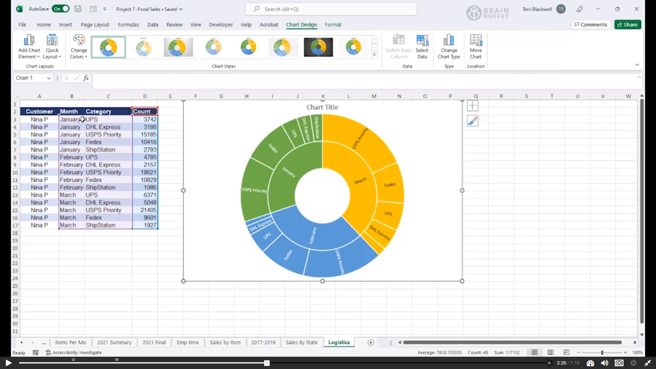Open the Change Colors dropdown
The width and height of the screenshot is (656, 369).
pos(78,46)
